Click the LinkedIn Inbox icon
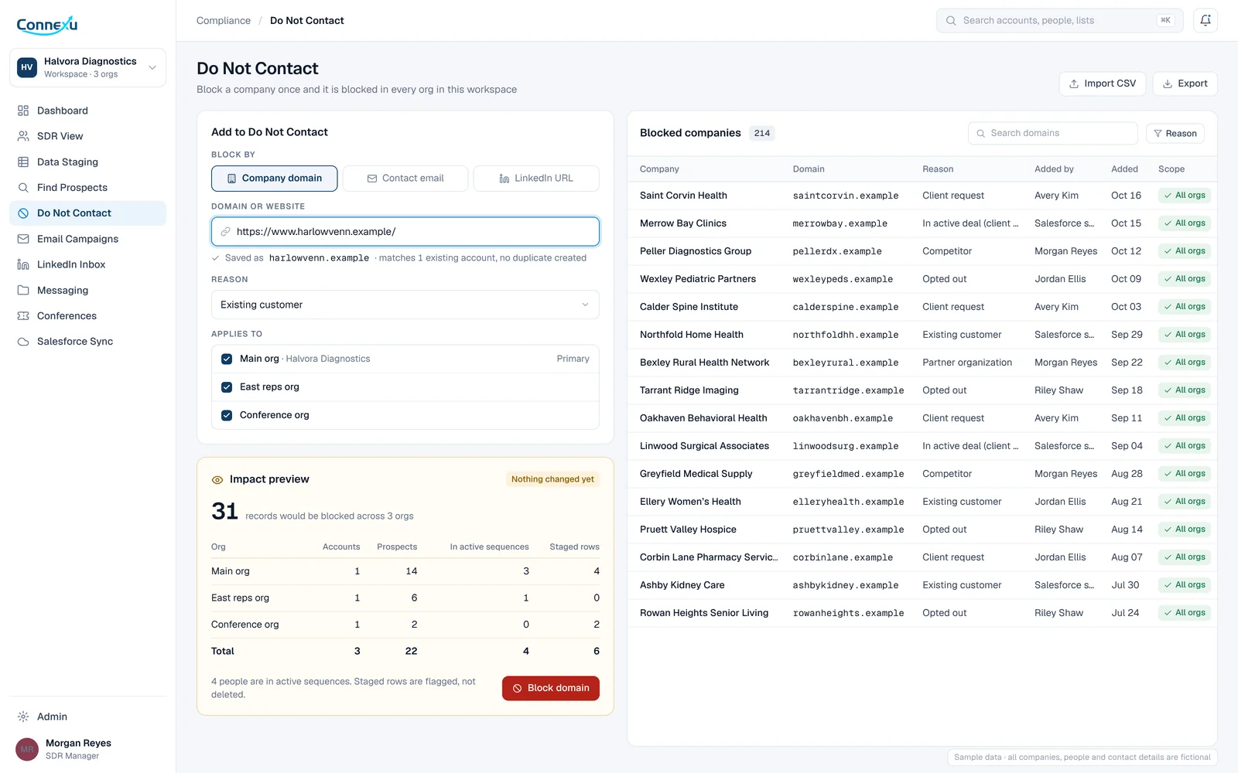 coord(23,264)
